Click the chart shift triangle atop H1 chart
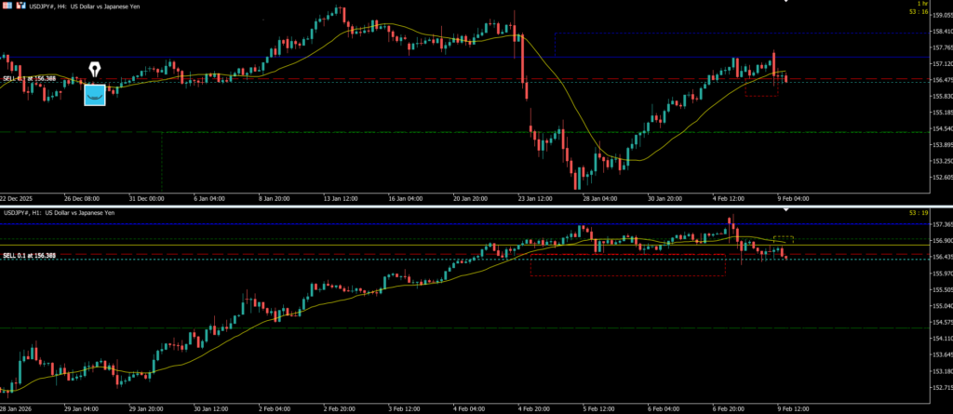 tap(788, 210)
